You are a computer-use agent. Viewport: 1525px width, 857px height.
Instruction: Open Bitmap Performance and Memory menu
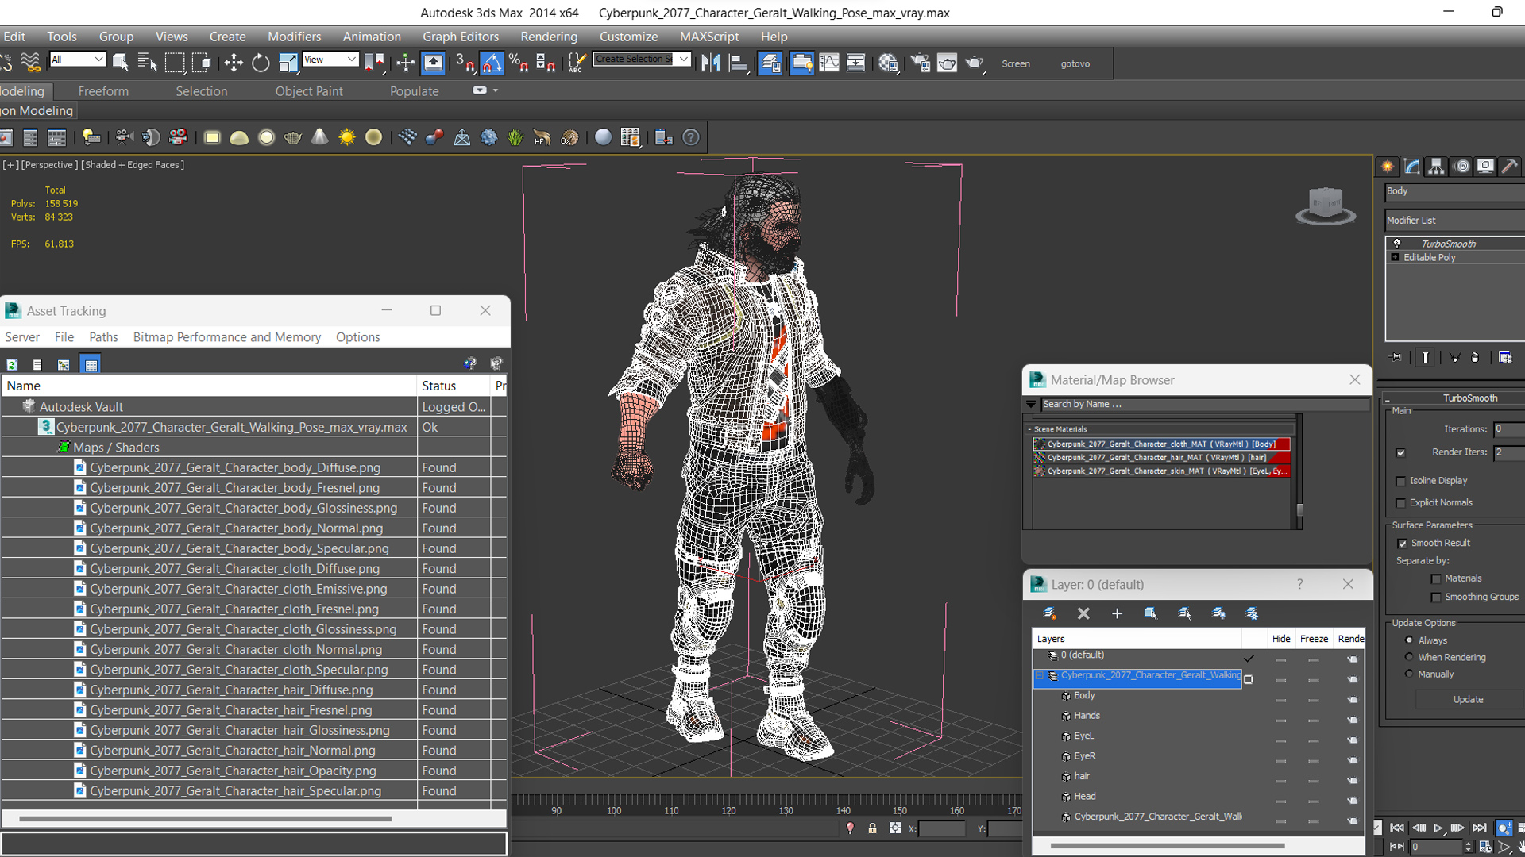point(227,337)
